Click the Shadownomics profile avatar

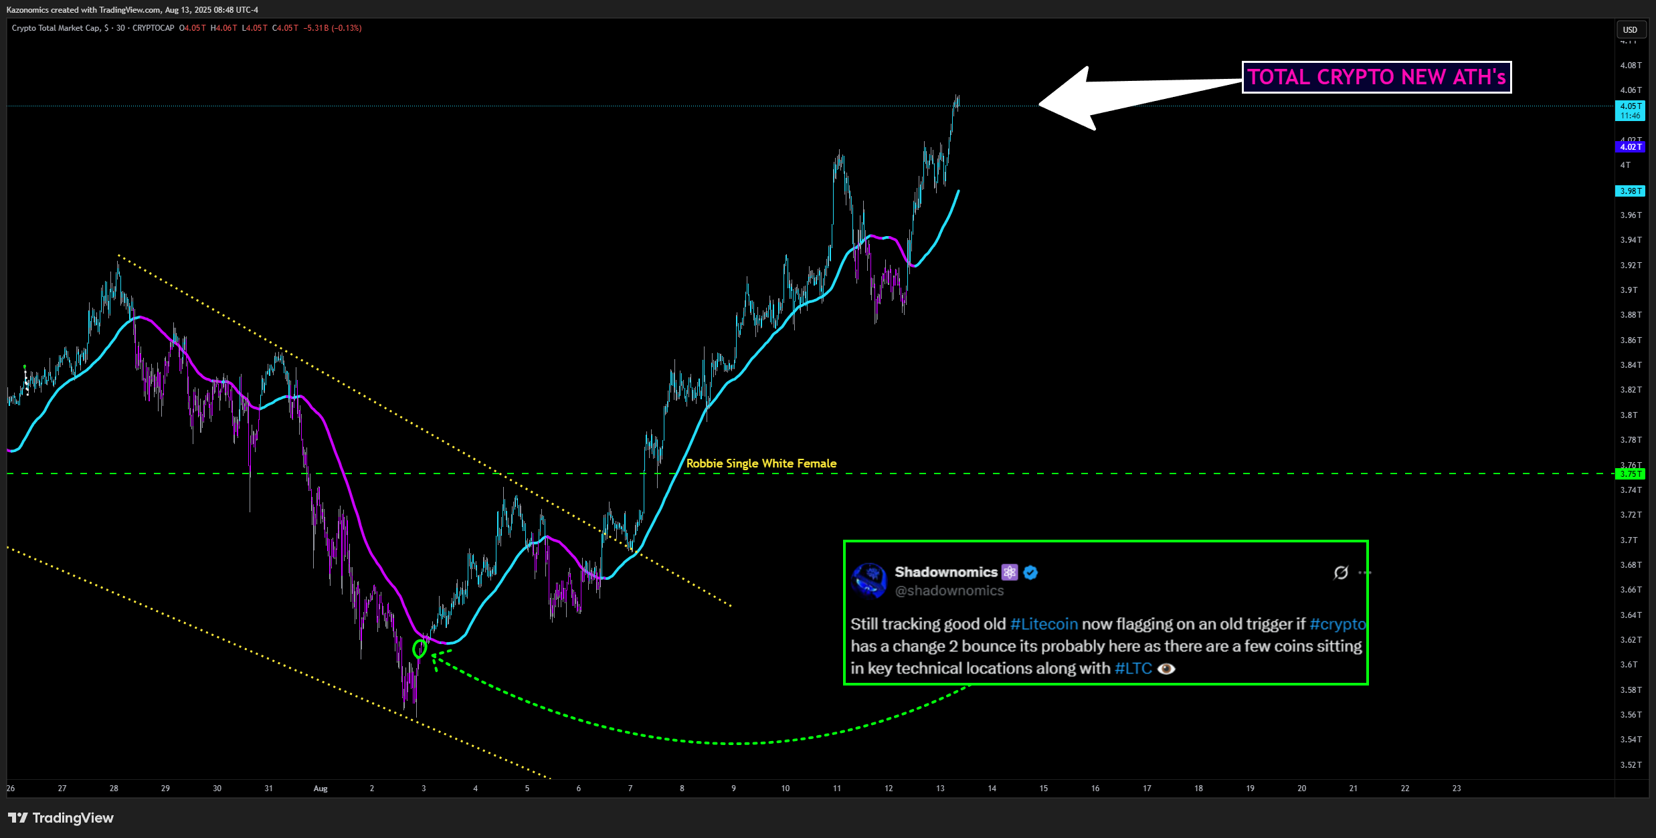coord(870,580)
